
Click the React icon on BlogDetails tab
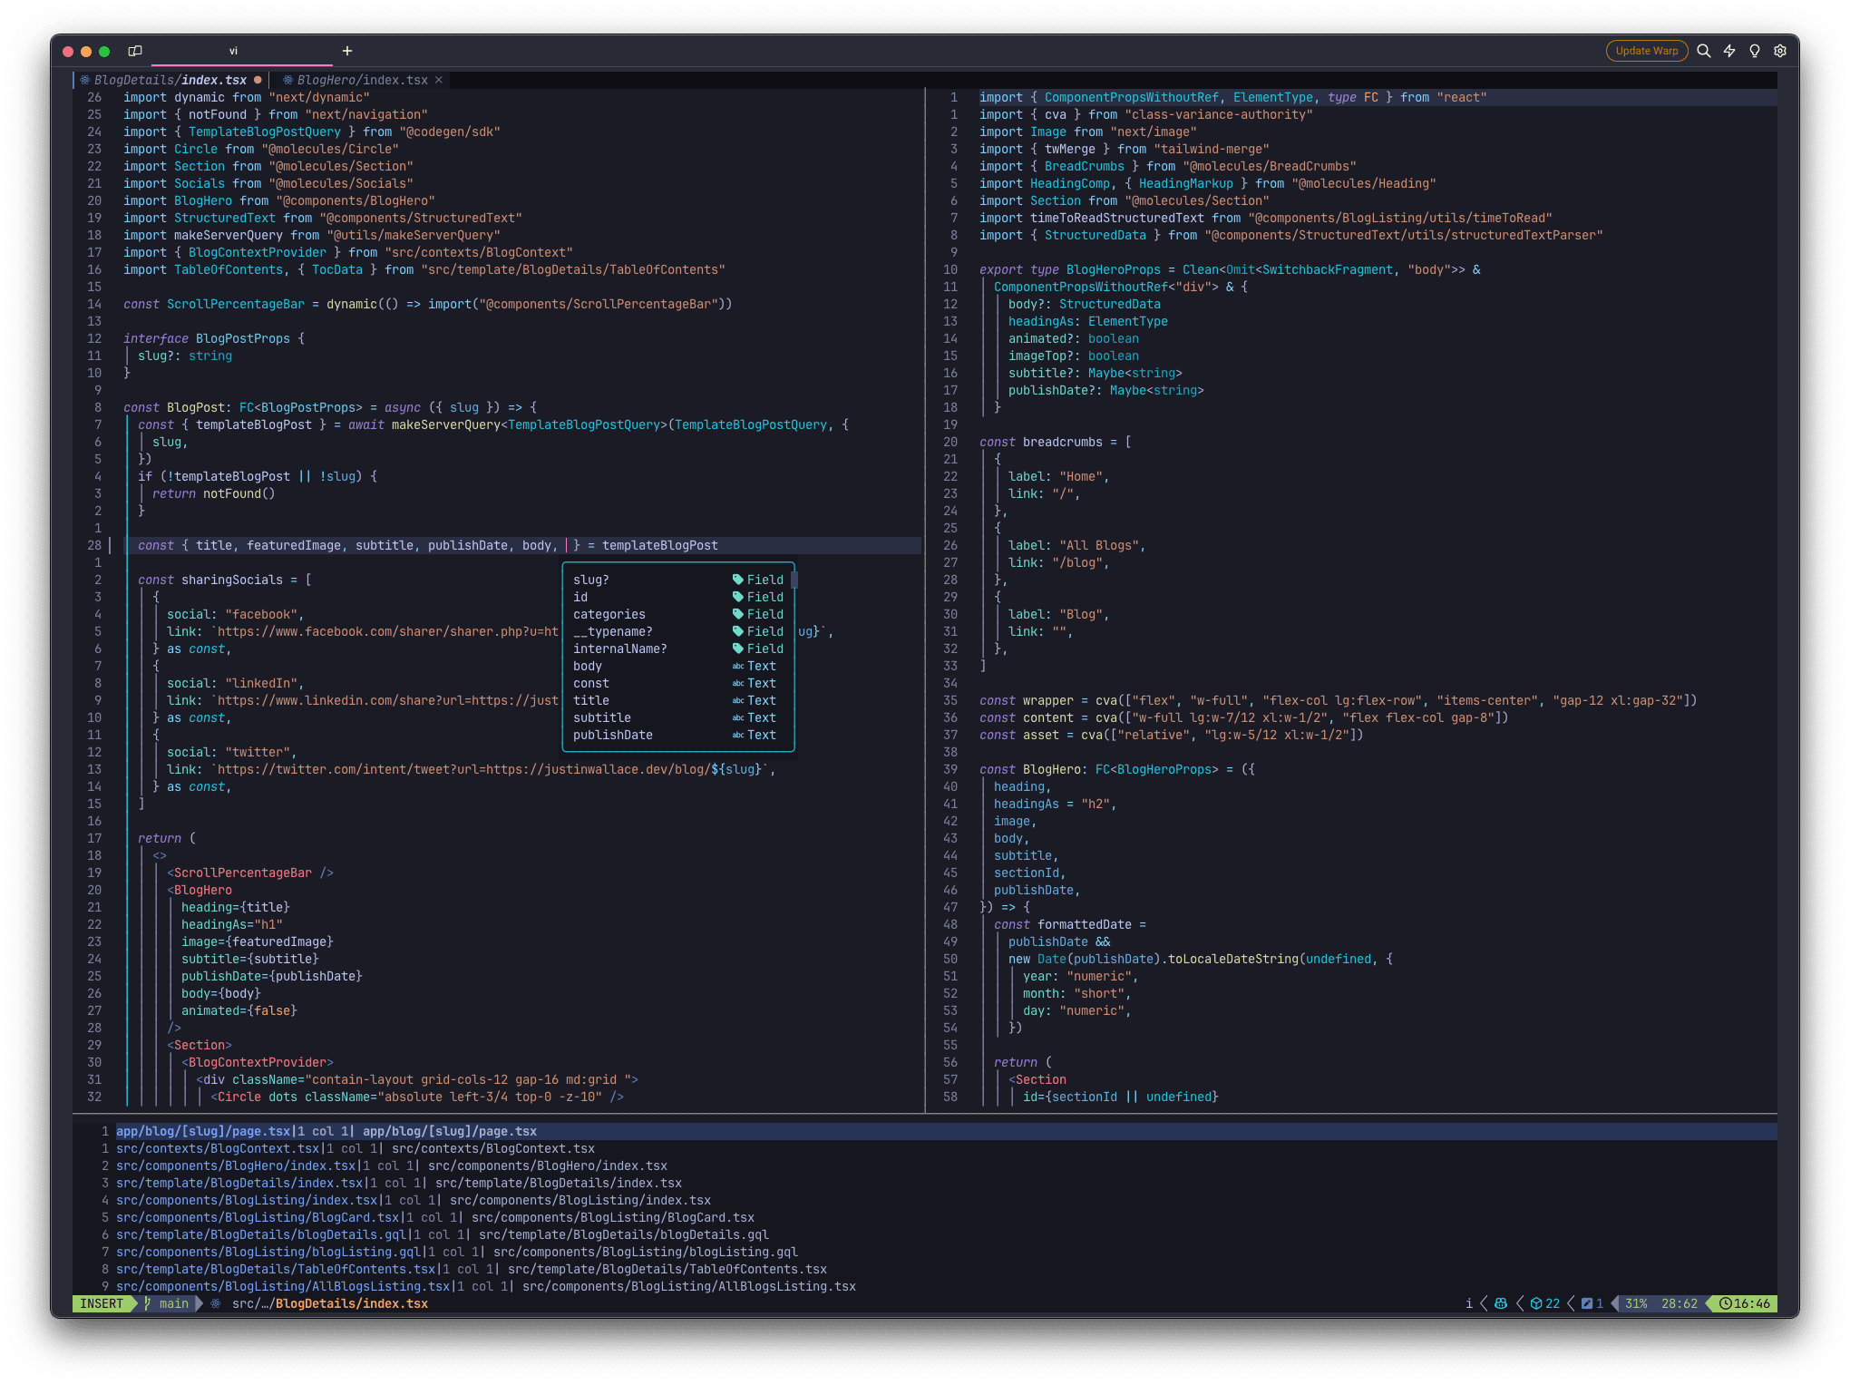pyautogui.click(x=85, y=80)
